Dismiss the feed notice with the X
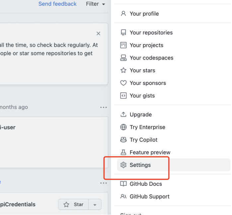232x215 pixels. click(x=98, y=34)
